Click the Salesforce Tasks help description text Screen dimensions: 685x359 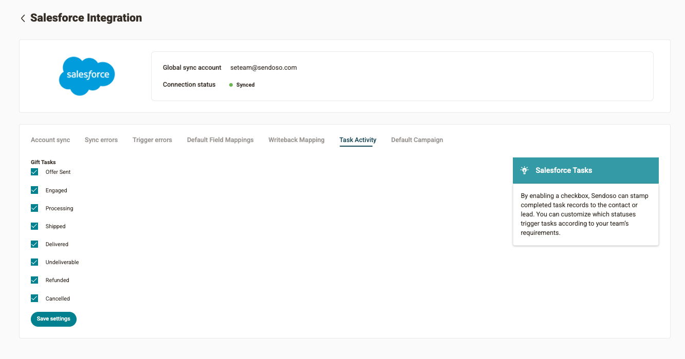coord(585,214)
